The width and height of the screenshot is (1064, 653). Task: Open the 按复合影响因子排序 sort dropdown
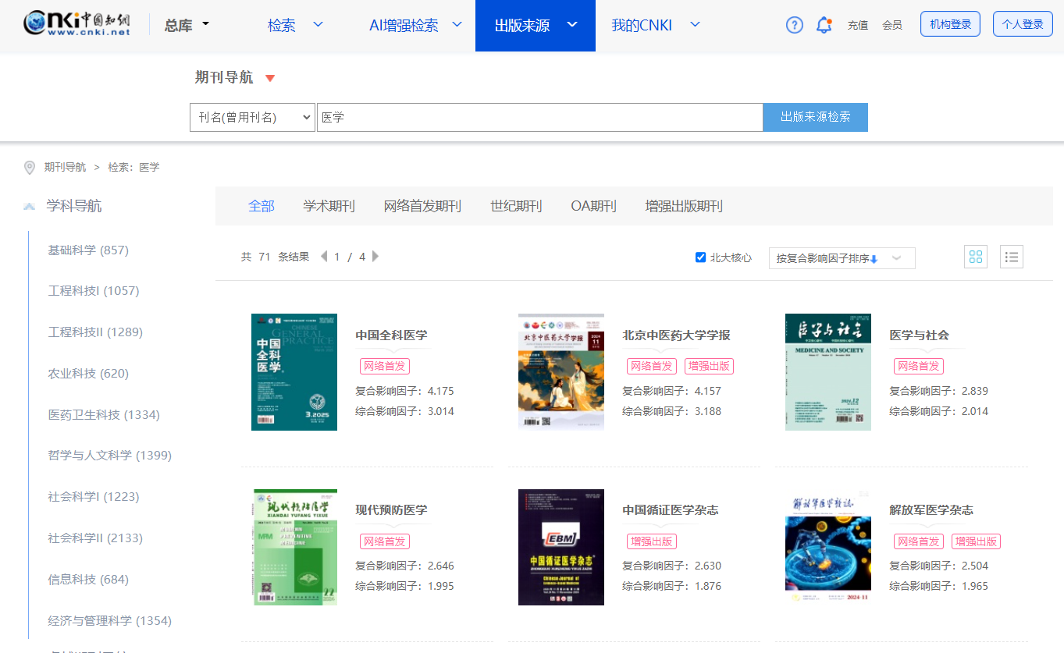(842, 258)
